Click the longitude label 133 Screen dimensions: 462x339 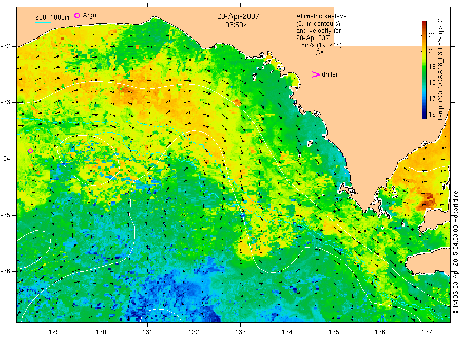(x=240, y=332)
